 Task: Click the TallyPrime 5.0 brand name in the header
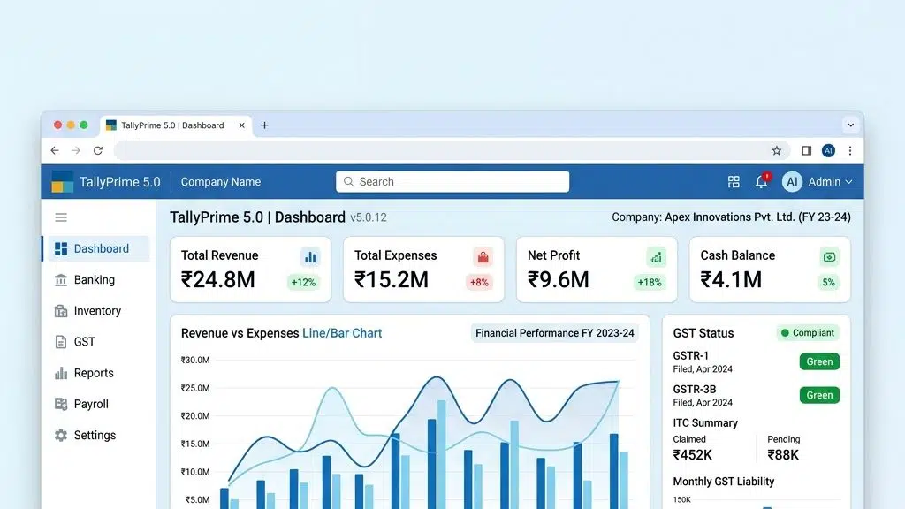click(119, 182)
